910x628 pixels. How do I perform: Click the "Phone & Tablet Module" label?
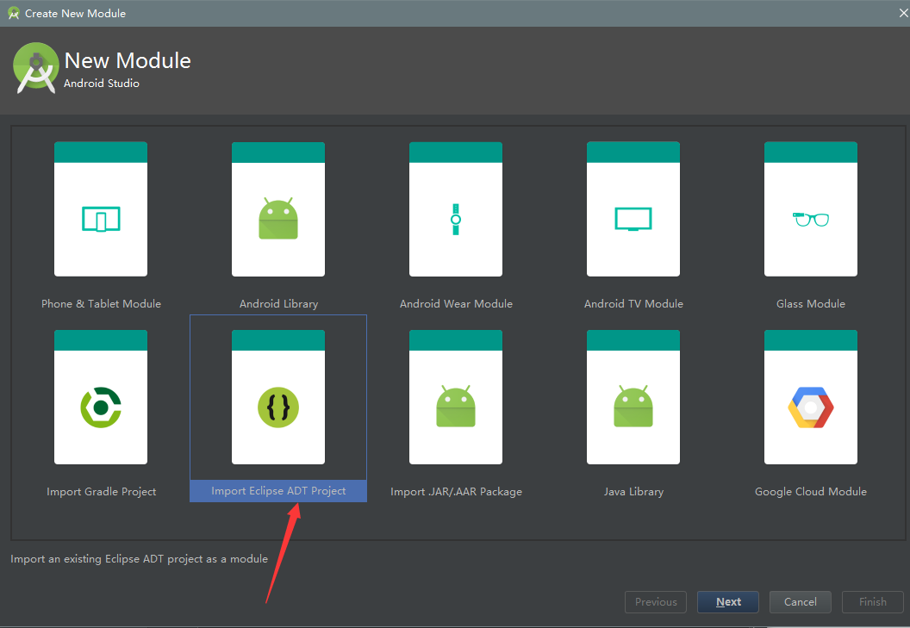[101, 303]
